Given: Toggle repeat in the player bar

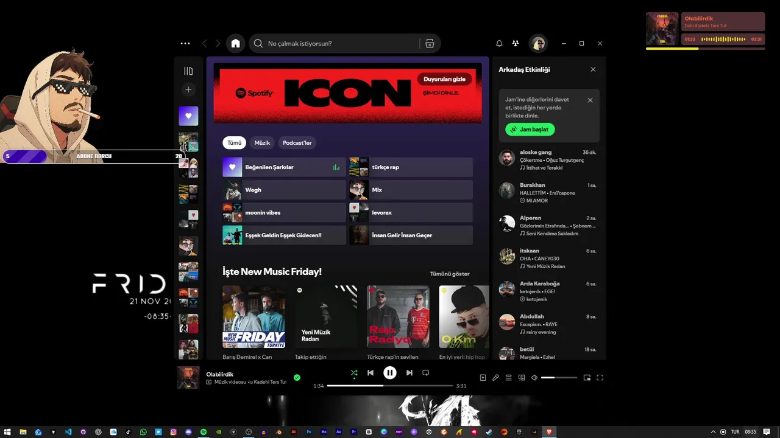Looking at the screenshot, I should point(426,373).
